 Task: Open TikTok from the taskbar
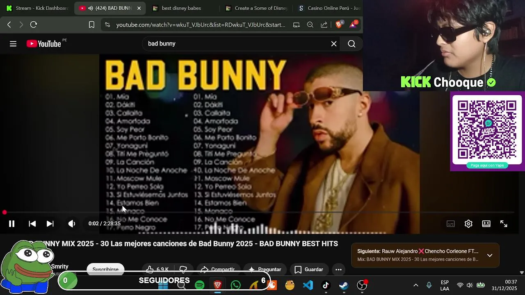[x=326, y=285]
